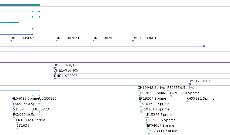
Task: Select the DME1-020J18 feature label
Action: (65, 65)
